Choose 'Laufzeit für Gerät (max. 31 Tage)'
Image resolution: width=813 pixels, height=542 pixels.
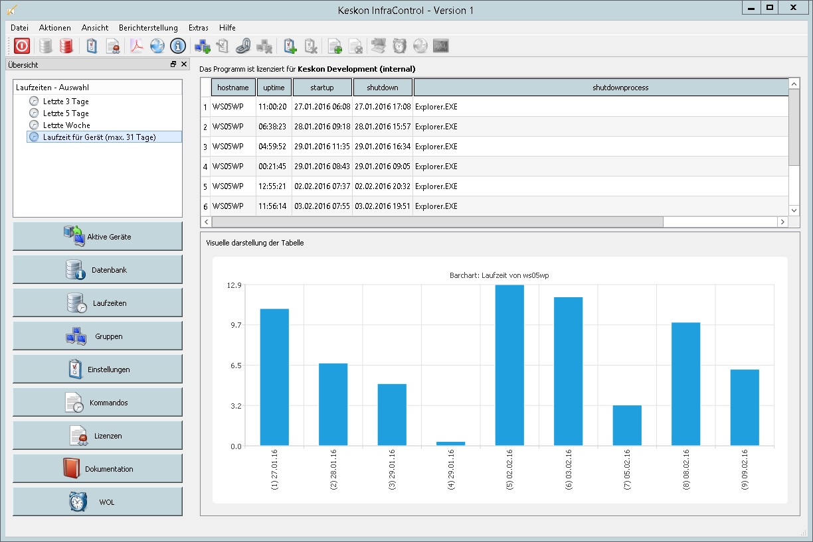[x=98, y=137]
